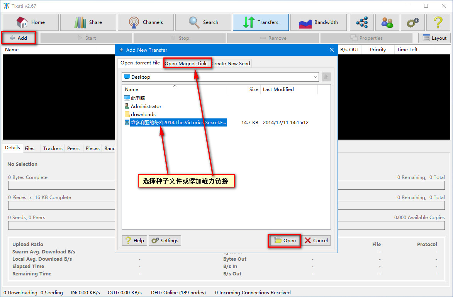Click the Add transfer button
453x297 pixels.
tap(19, 38)
